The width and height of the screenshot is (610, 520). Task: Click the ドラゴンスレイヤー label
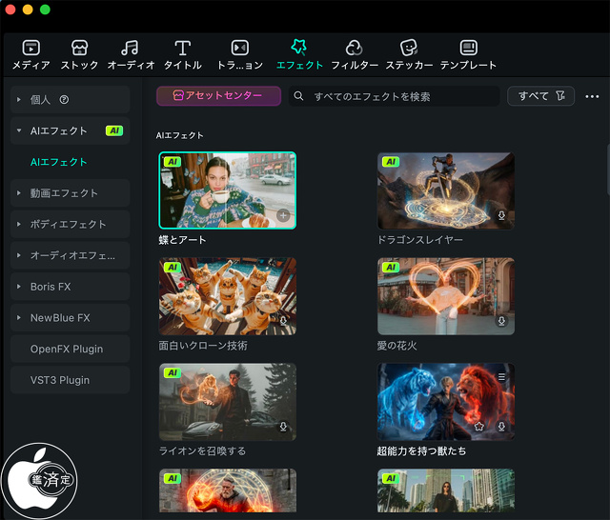[420, 240]
